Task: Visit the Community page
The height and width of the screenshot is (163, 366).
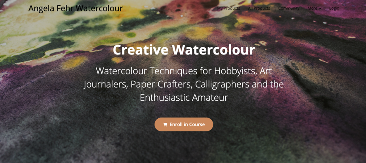Action: coord(289,9)
